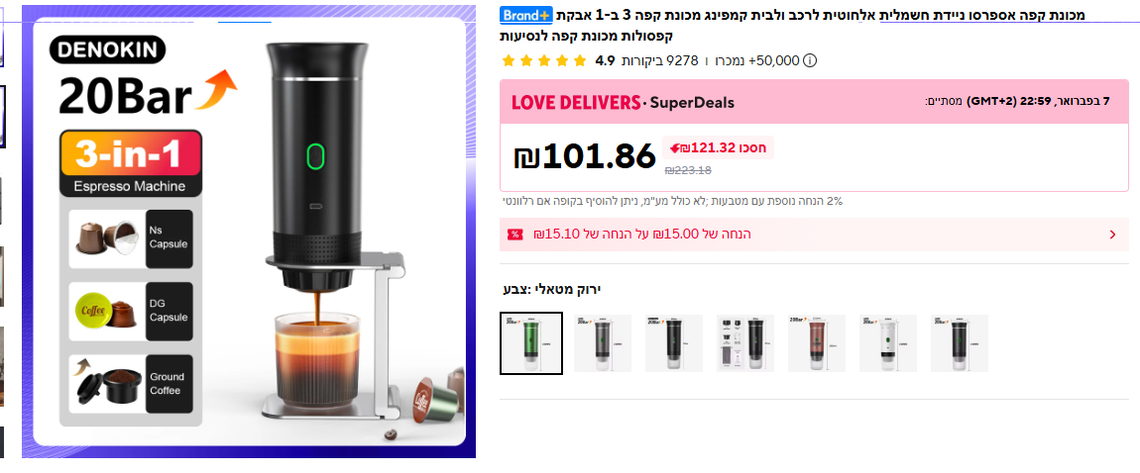Choose the brown-red machine color option
This screenshot has width=1140, height=473.
817,343
